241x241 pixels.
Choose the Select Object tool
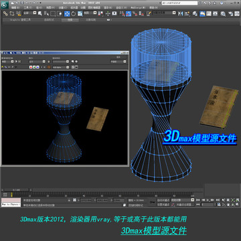tap(40, 13)
